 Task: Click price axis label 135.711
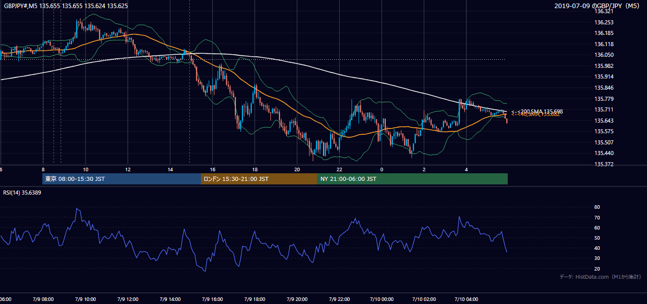(x=603, y=109)
